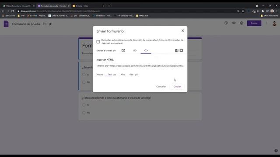
Task: Select the iframe embed code field
Action: pos(140,66)
